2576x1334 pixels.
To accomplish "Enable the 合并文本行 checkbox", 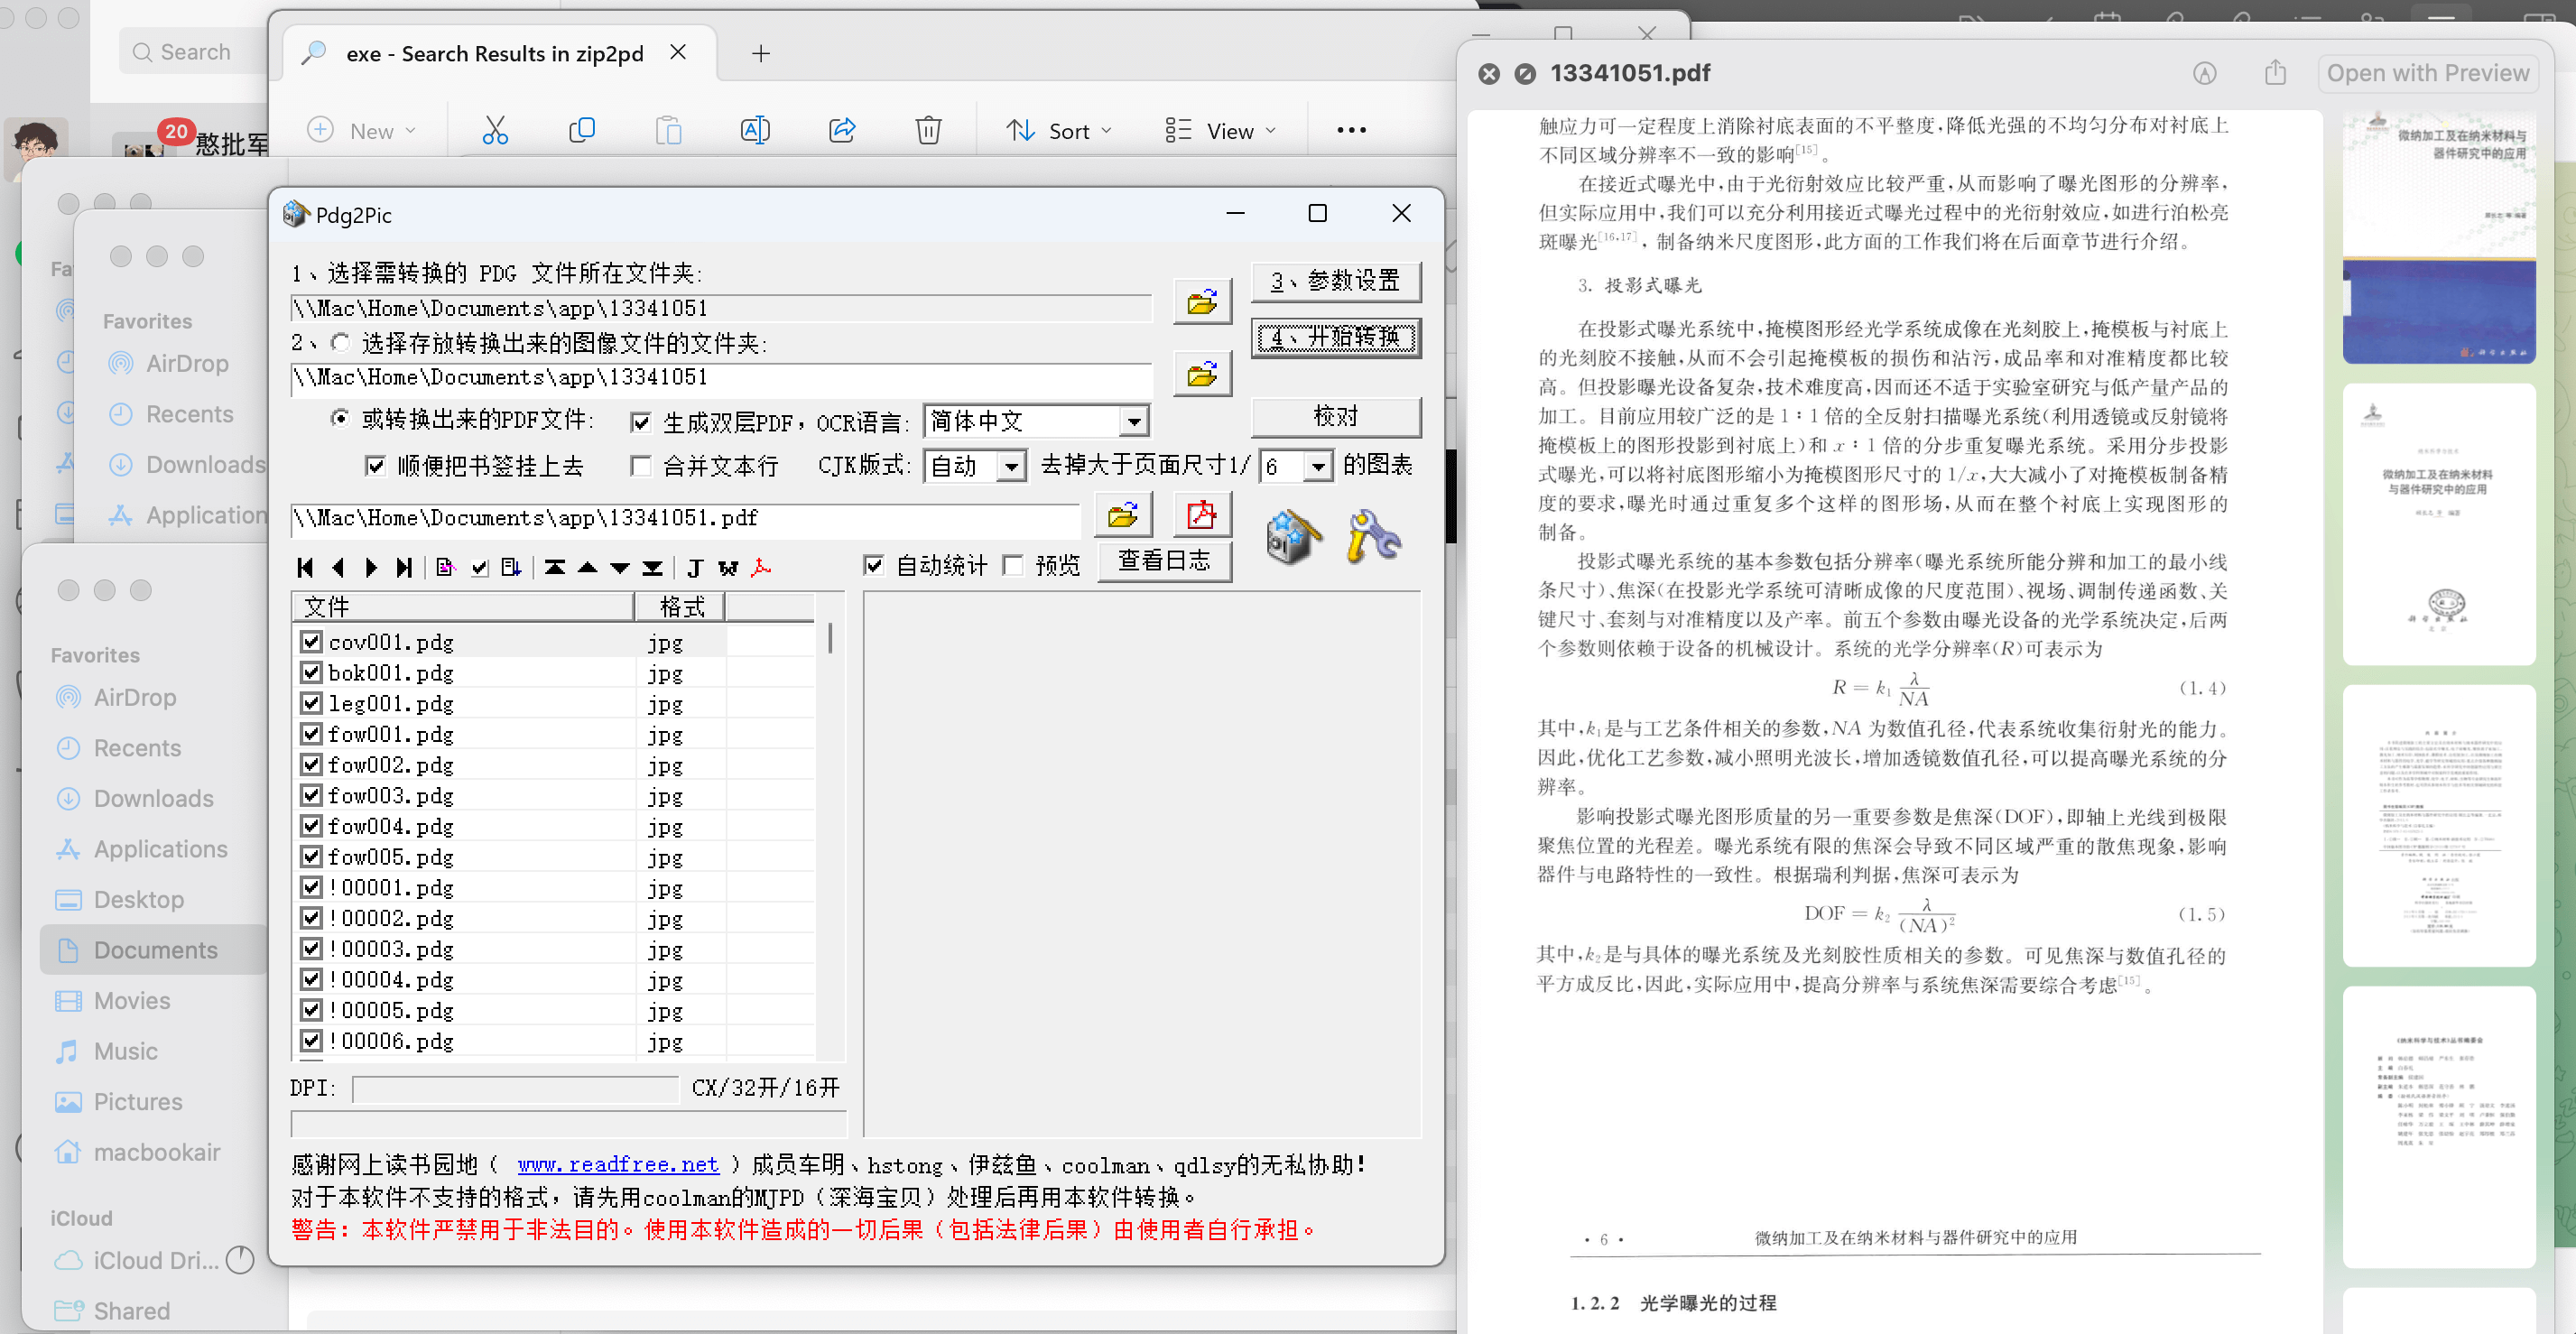I will tap(641, 466).
